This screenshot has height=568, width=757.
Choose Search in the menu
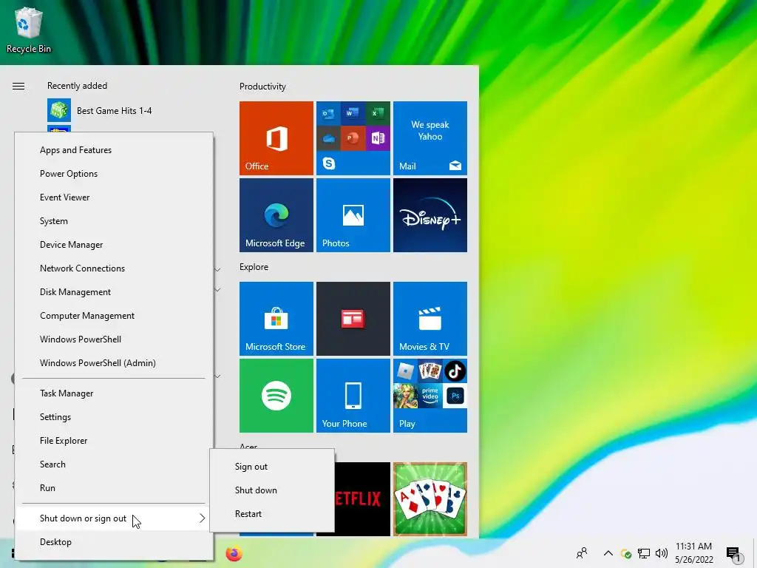[114, 464]
